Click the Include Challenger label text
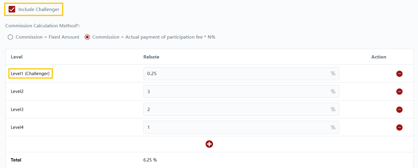418x168 pixels. 39,9
